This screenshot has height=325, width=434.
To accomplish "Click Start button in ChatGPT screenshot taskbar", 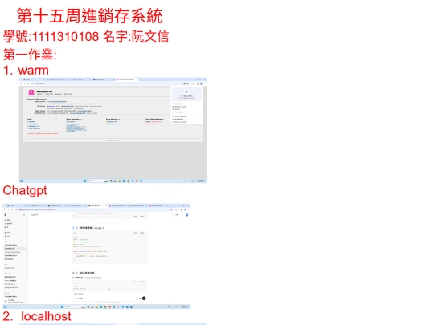I will pyautogui.click(x=62, y=307).
